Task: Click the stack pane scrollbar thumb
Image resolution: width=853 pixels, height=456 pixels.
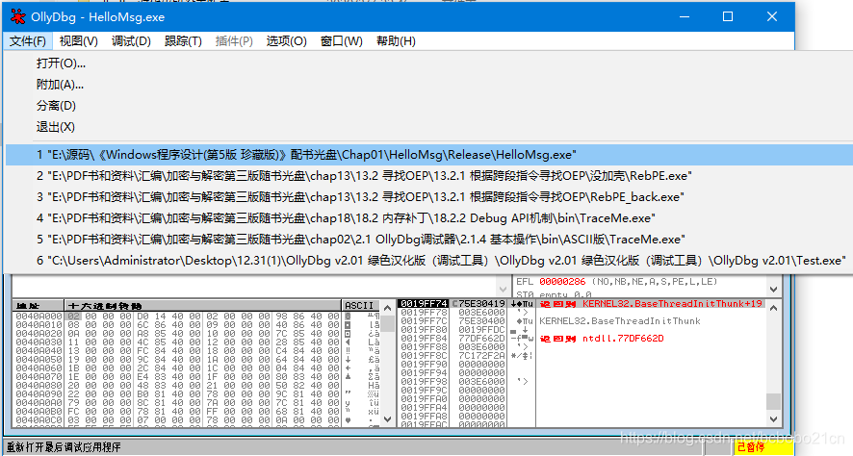Action: [x=774, y=402]
